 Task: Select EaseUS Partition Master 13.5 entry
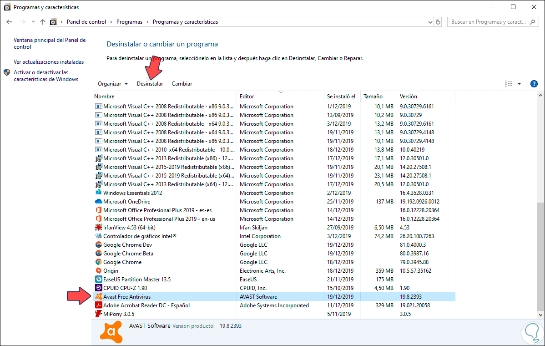click(x=137, y=279)
